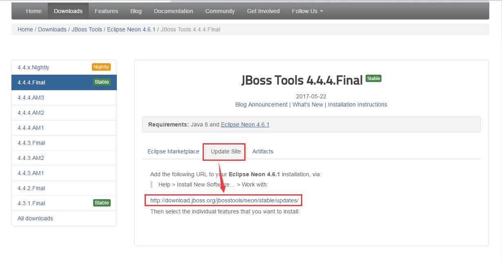The width and height of the screenshot is (502, 262).
Task: Select 4.4.4.AM2 in the version list
Action: pyautogui.click(x=64, y=113)
